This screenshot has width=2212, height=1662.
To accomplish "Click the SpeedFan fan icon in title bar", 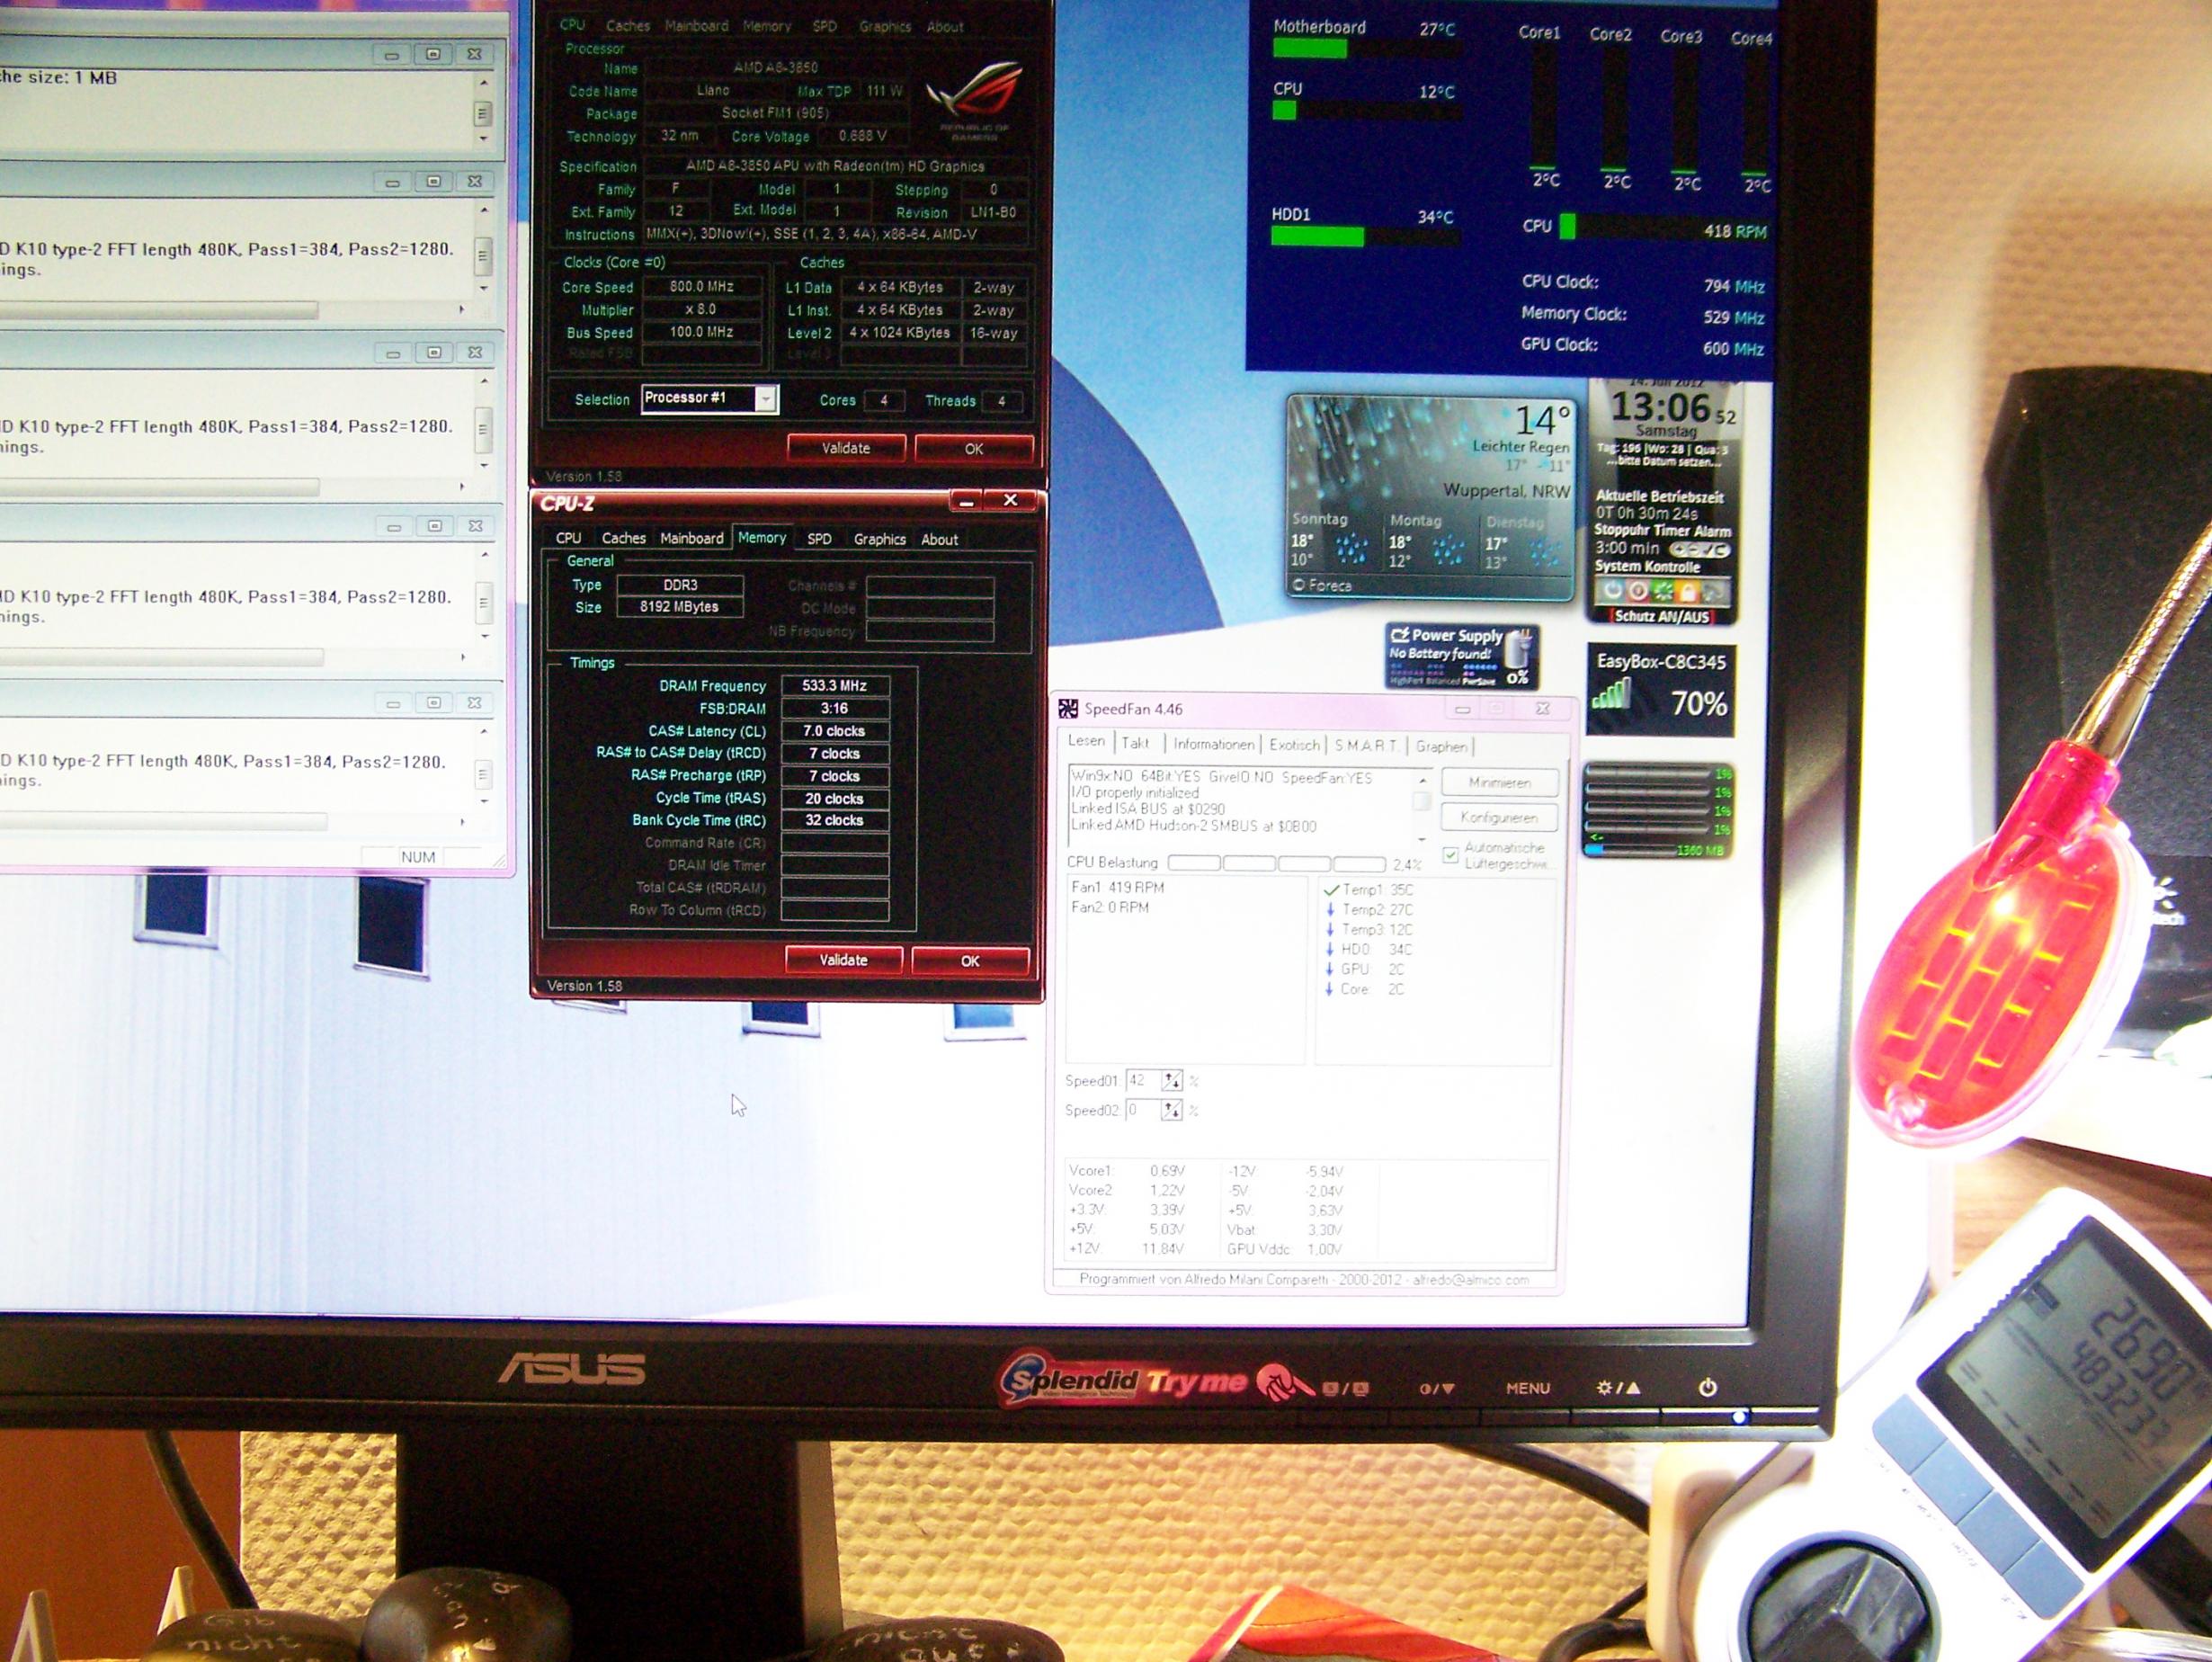I will coord(1068,709).
